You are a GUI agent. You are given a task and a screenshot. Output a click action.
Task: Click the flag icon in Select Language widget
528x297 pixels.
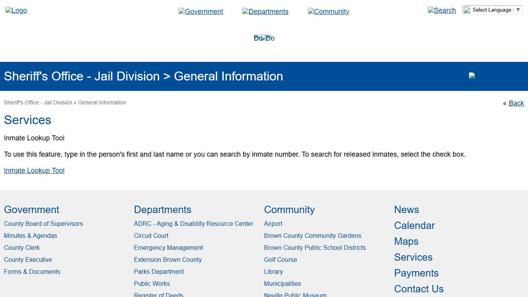click(x=467, y=10)
